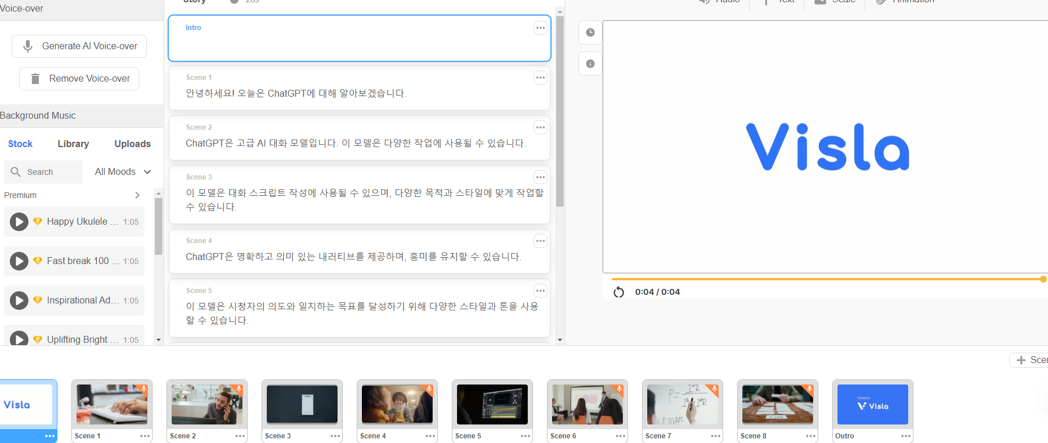Viewport: 1048px width, 443px height.
Task: Expand the Premium music section
Action: [137, 195]
